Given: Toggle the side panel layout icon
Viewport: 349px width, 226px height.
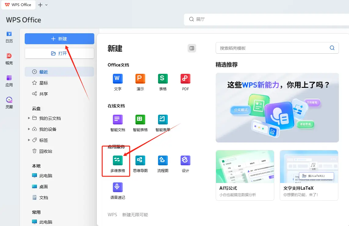Looking at the screenshot, I should 192,48.
